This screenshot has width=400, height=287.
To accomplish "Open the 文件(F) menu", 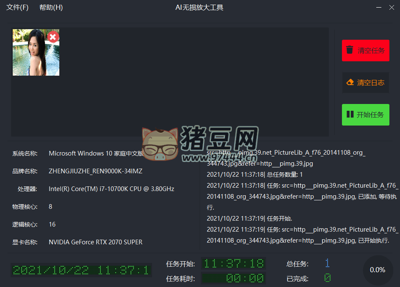I will (x=17, y=8).
